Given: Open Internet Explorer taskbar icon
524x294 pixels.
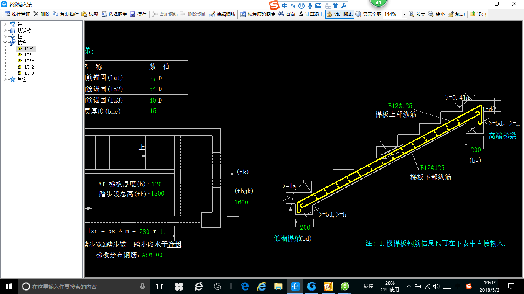Looking at the screenshot, I should tap(262, 286).
